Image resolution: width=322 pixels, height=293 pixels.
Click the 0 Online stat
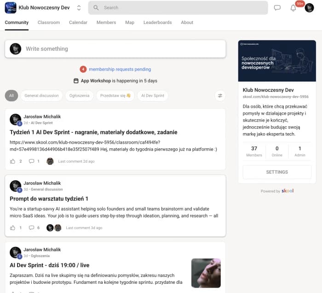[x=277, y=151]
